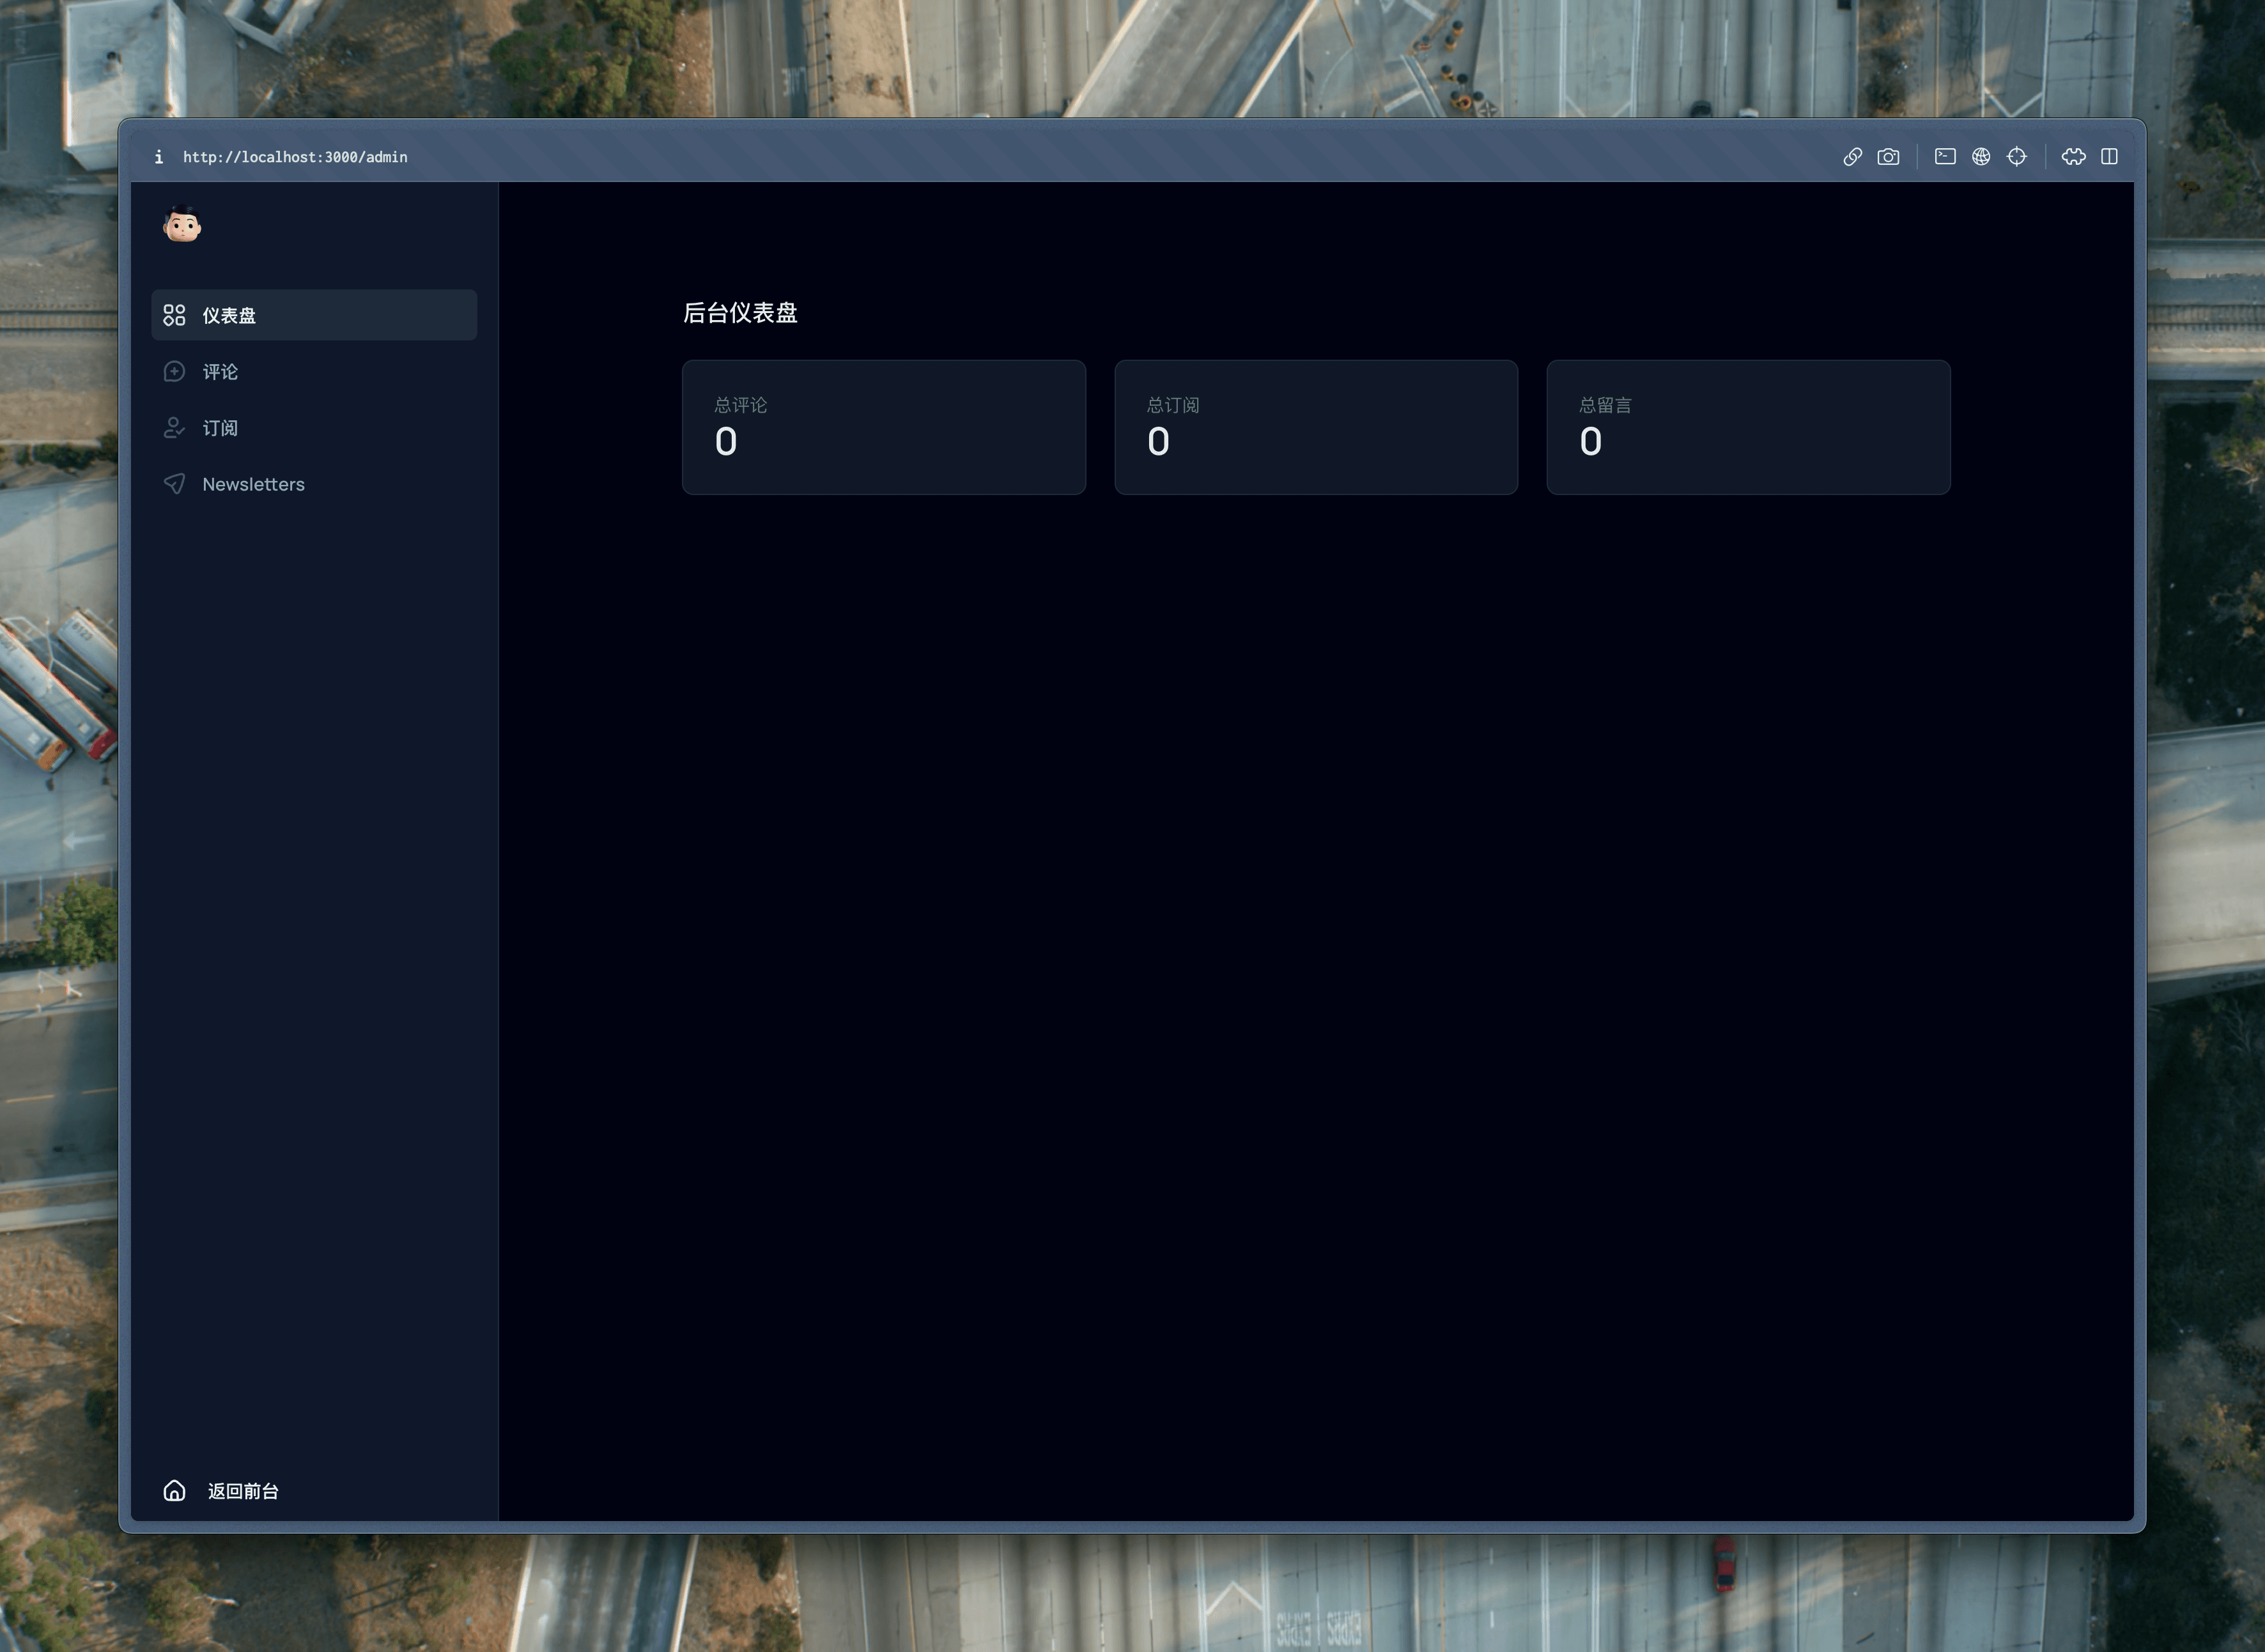Open the terminal icon in the toolbar
The height and width of the screenshot is (1652, 2265).
[1945, 157]
